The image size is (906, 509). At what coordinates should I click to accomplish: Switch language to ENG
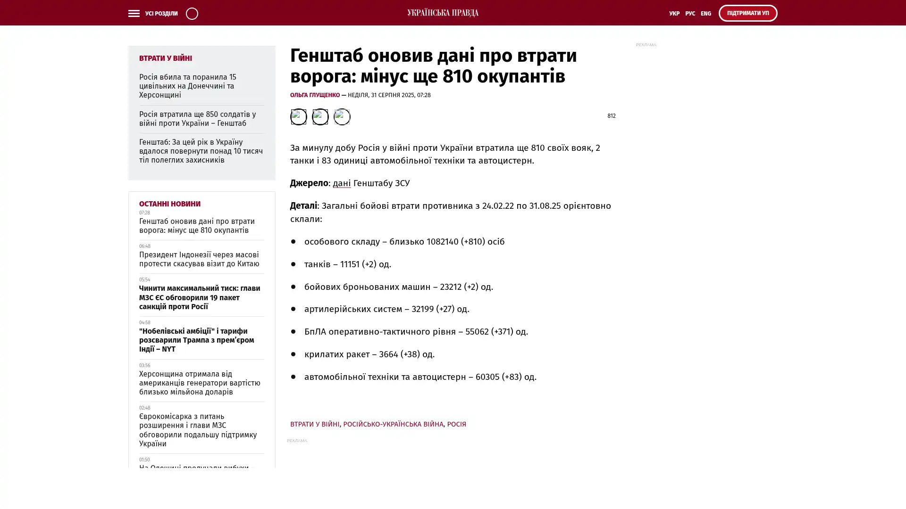(x=705, y=14)
